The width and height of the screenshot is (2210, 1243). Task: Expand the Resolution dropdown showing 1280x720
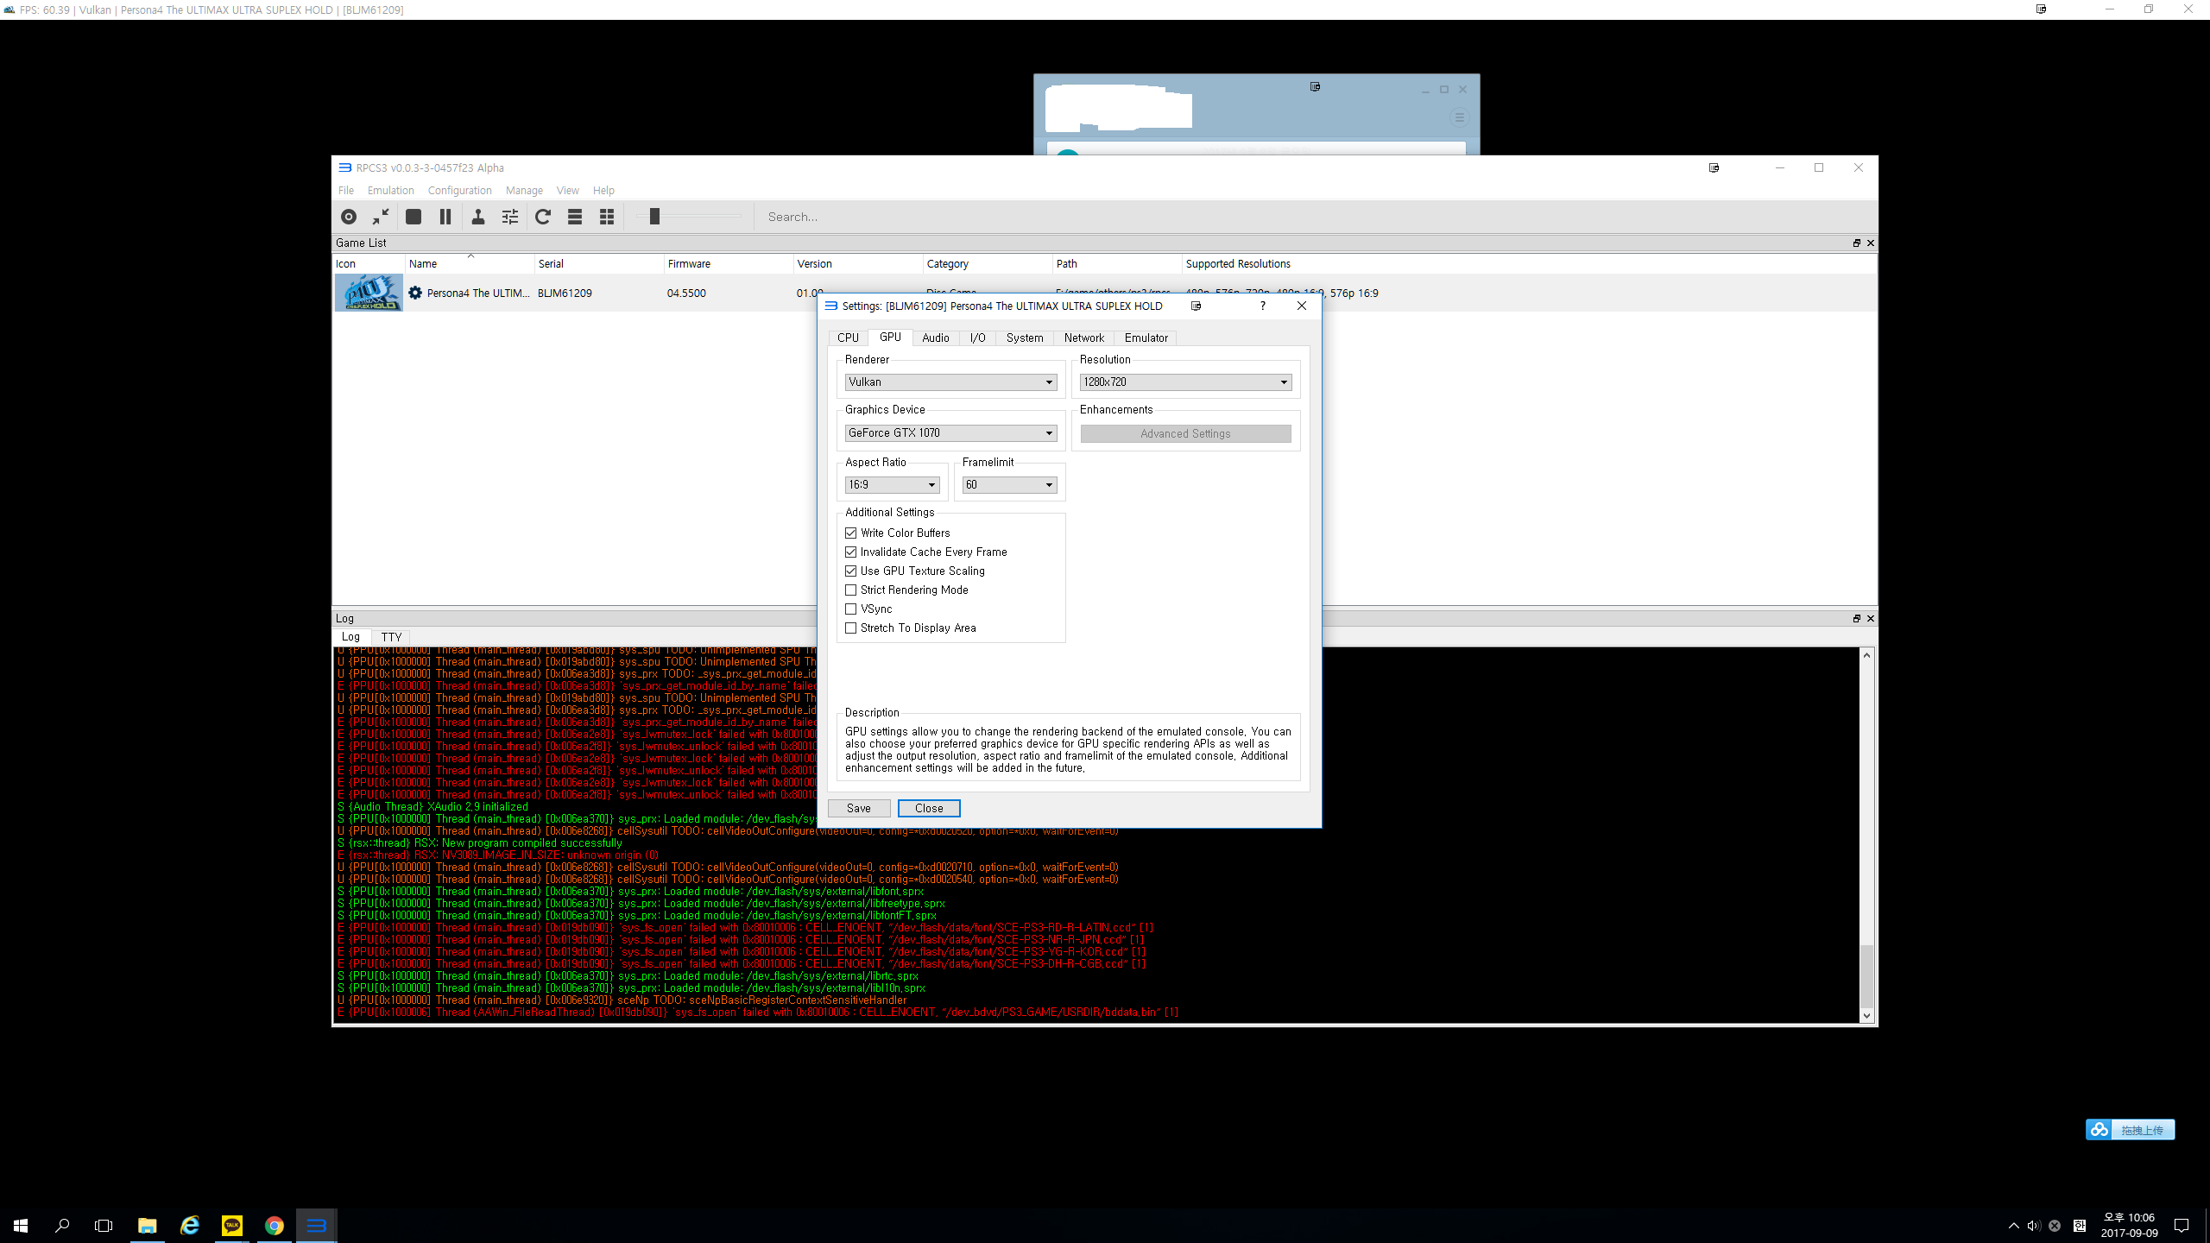1185,382
